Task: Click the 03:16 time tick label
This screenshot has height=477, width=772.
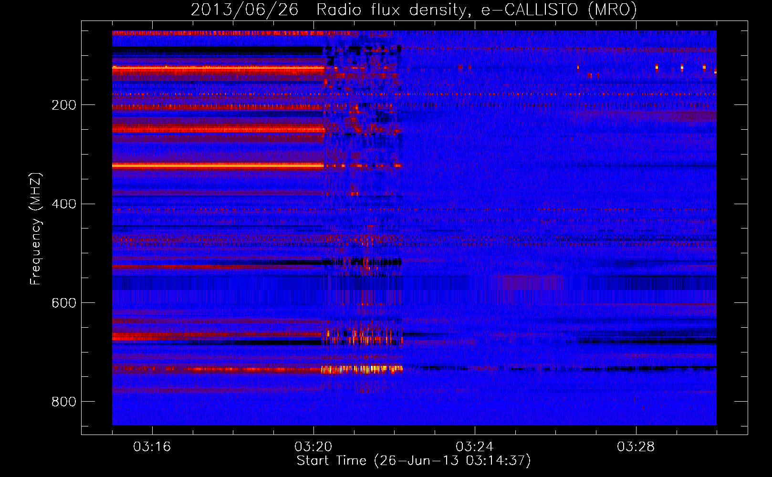Action: [x=152, y=446]
